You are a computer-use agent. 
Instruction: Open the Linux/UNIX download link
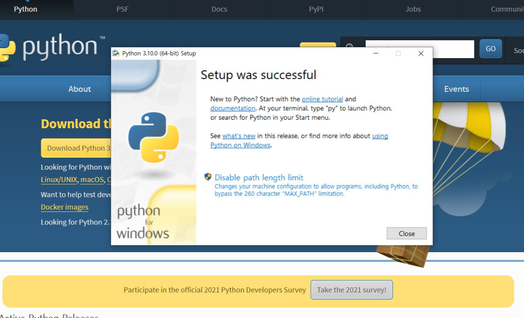59,180
